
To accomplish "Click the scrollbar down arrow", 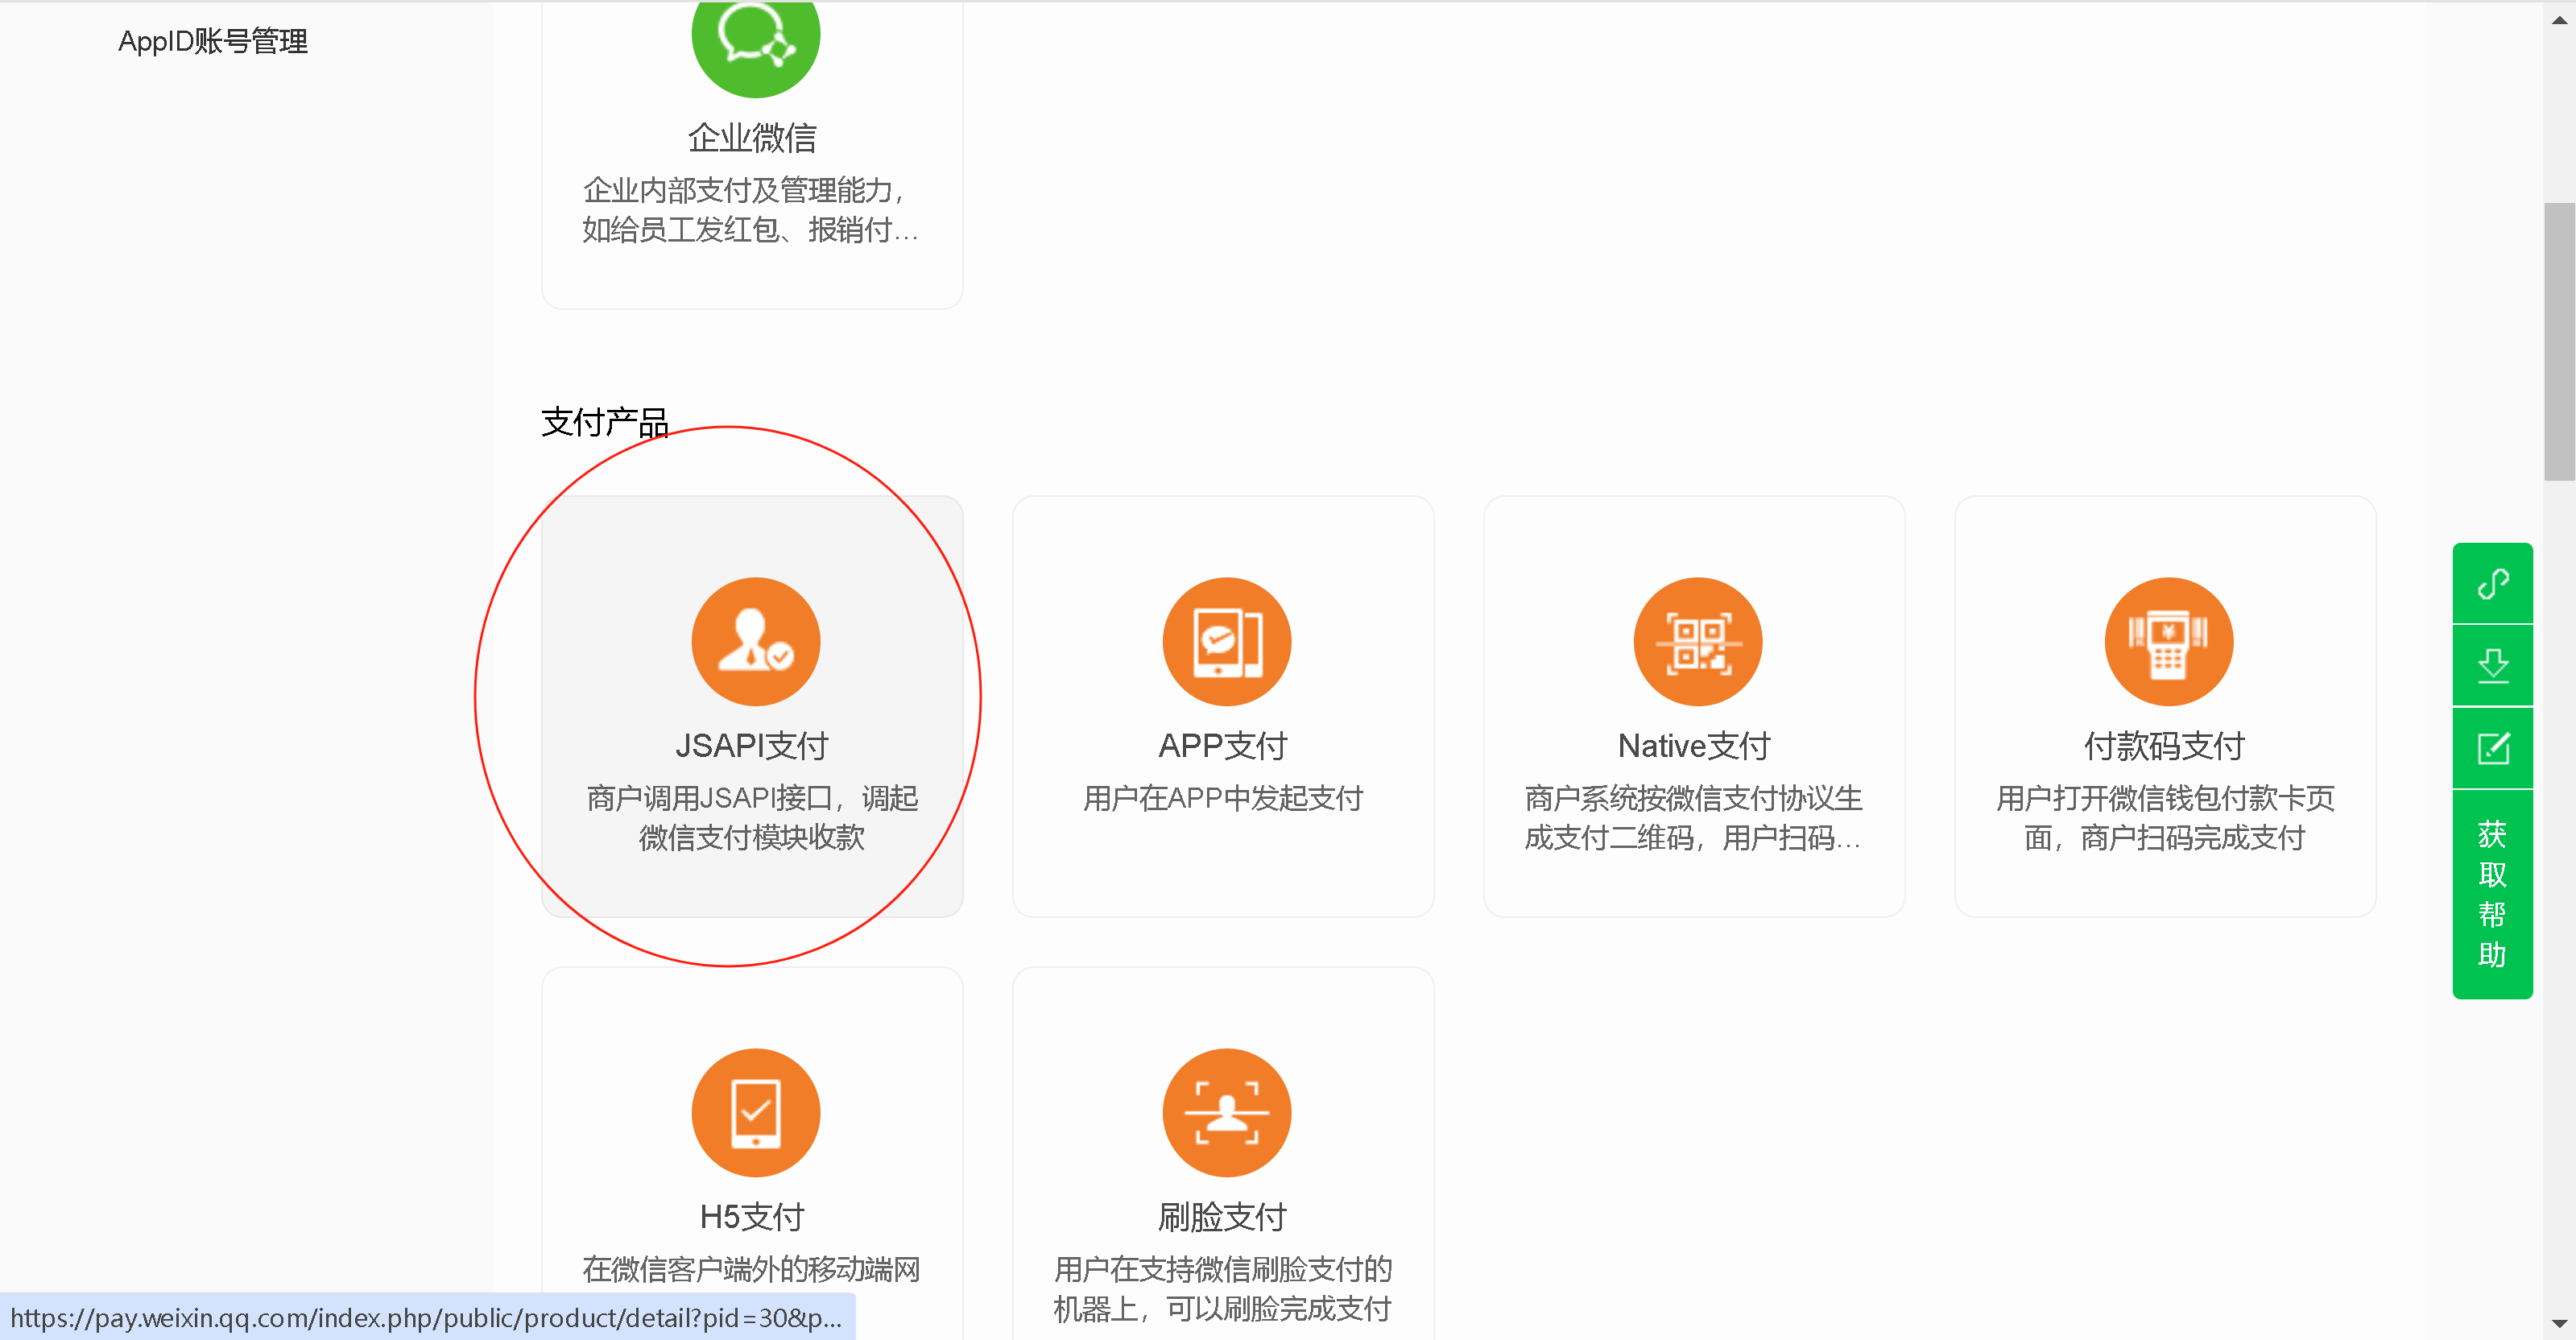I will click(x=2559, y=1324).
